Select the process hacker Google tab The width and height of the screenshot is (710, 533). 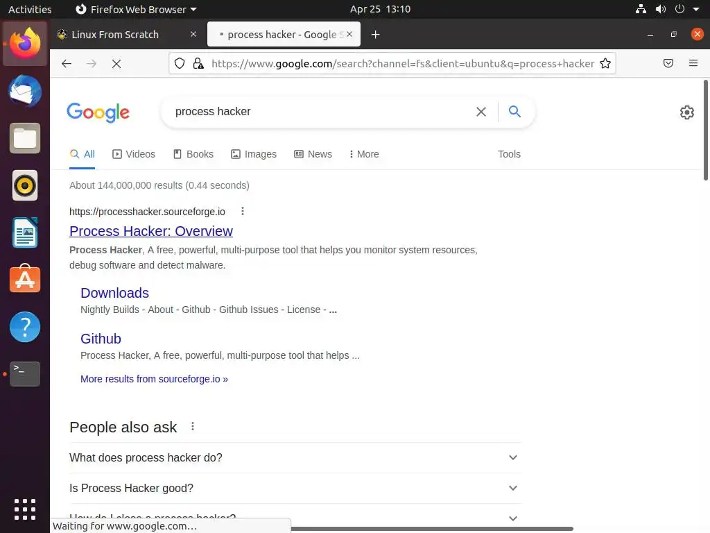pyautogui.click(x=284, y=35)
